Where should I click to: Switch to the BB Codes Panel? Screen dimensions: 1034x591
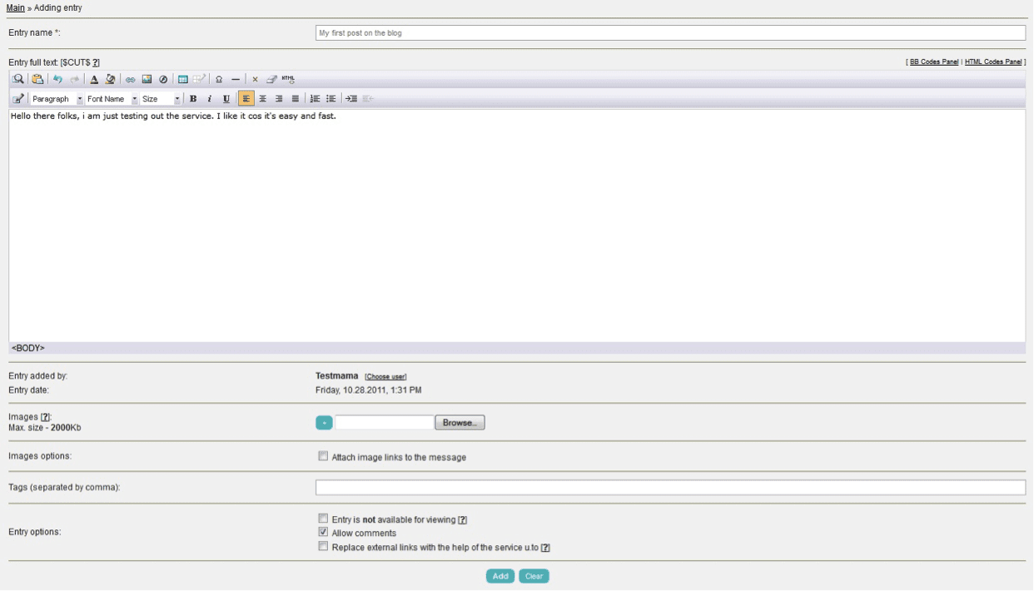(934, 62)
